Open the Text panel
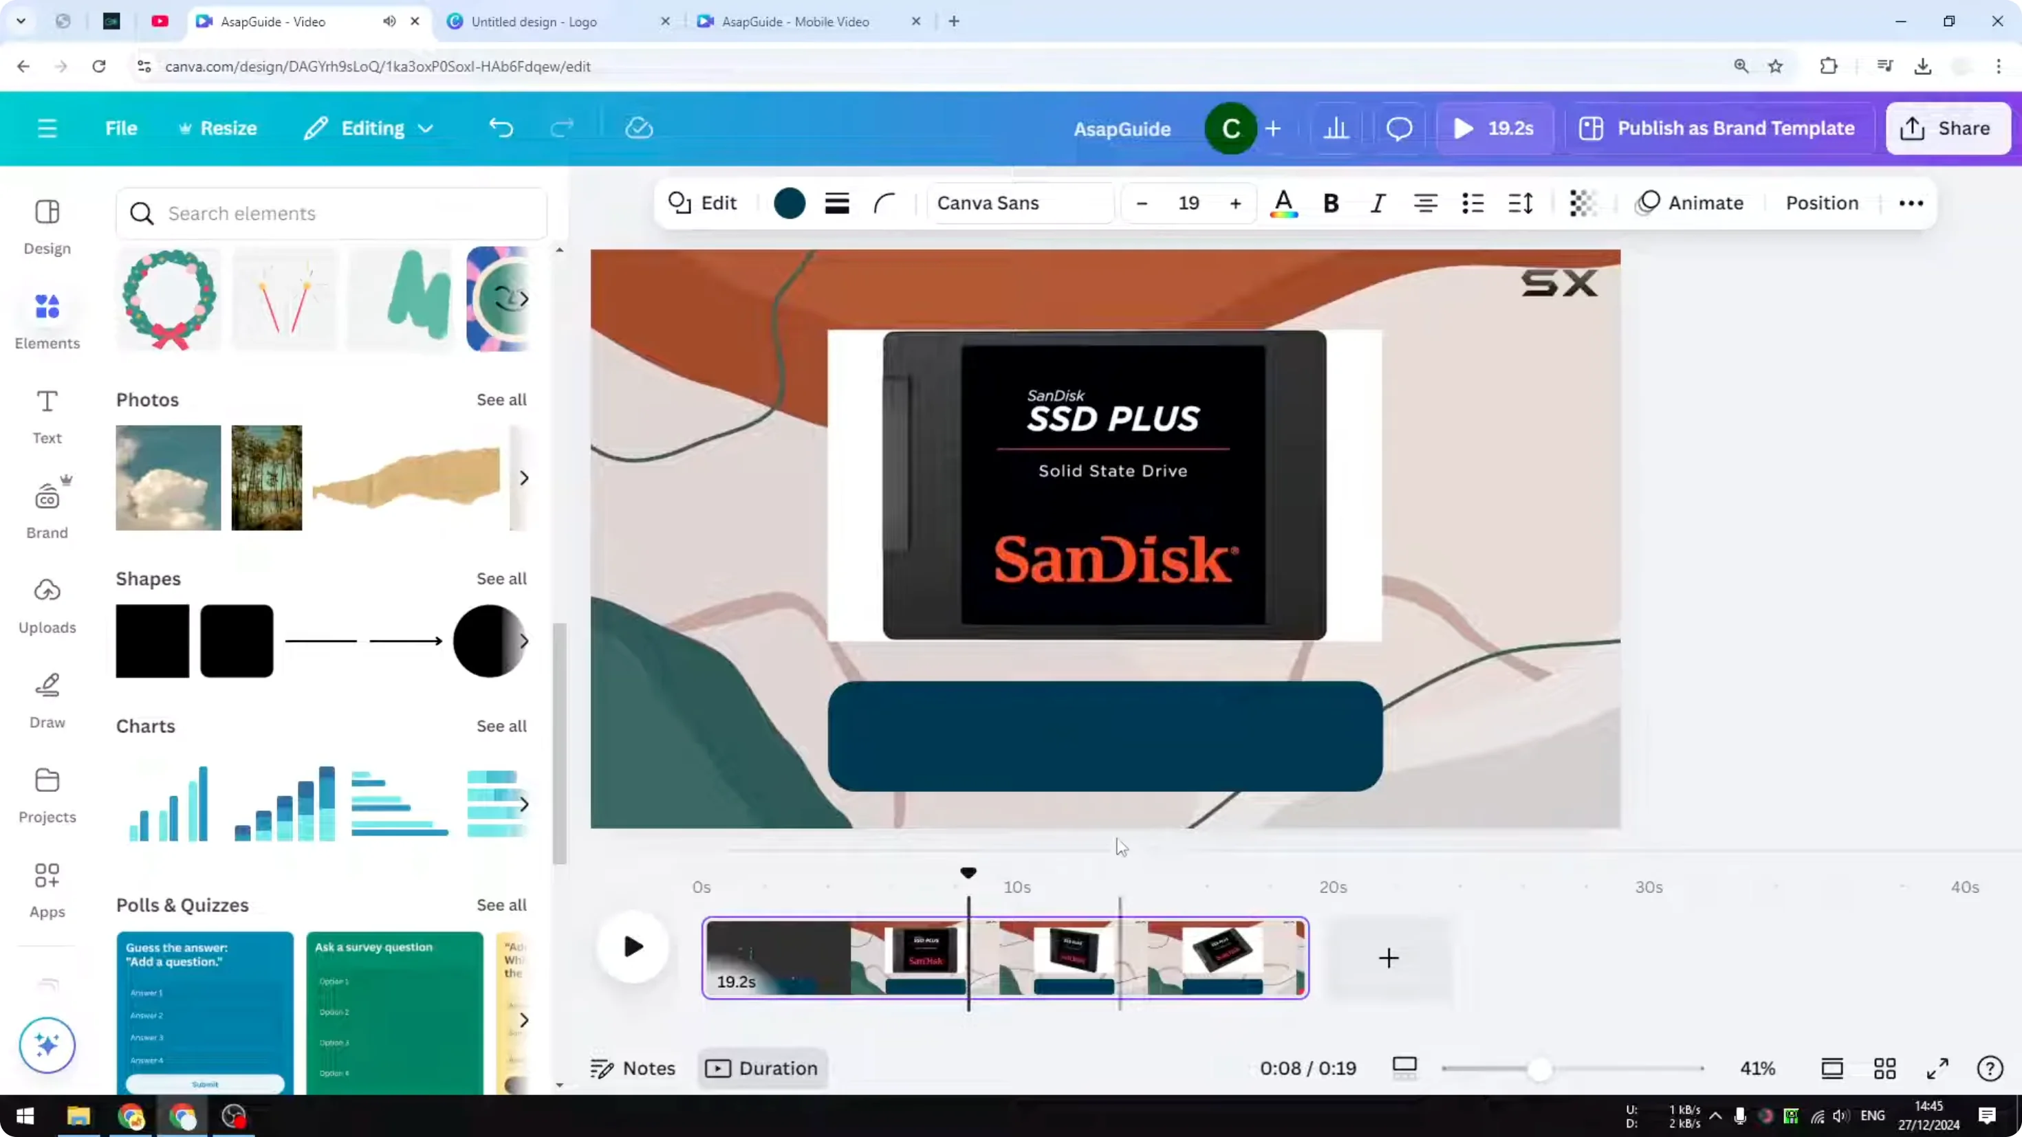The width and height of the screenshot is (2022, 1137). [46, 416]
